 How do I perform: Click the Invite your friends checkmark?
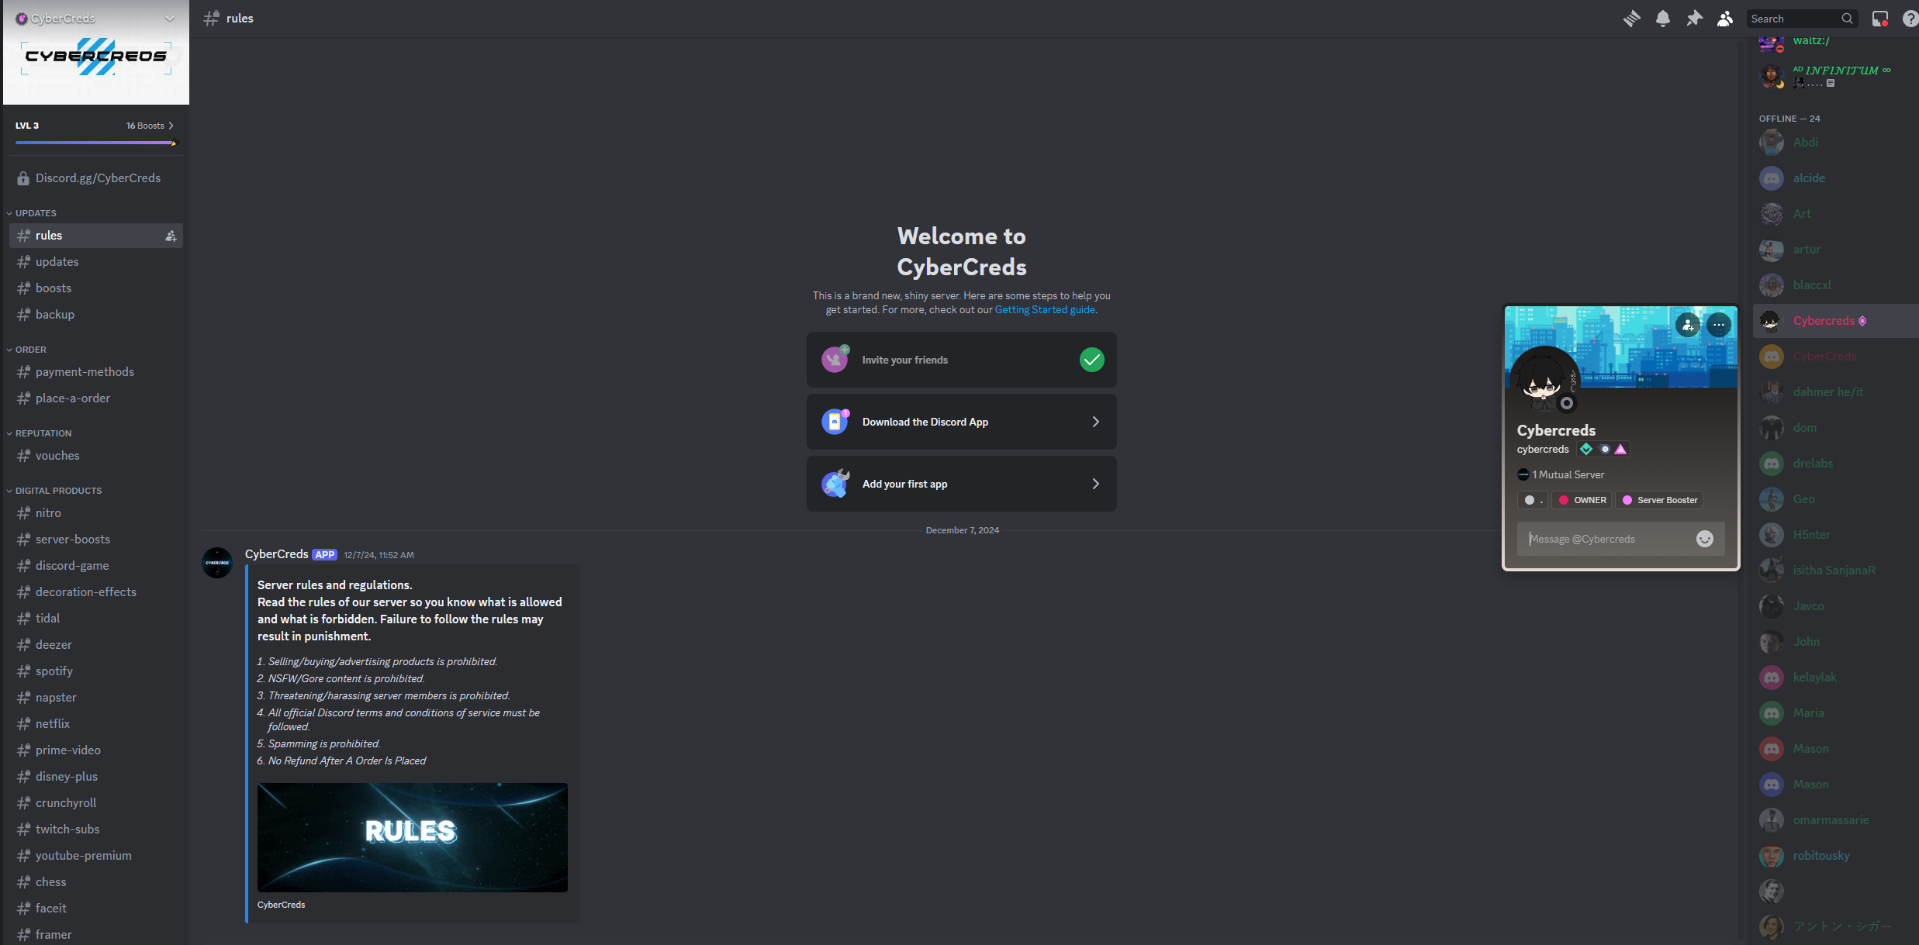pos(1091,360)
